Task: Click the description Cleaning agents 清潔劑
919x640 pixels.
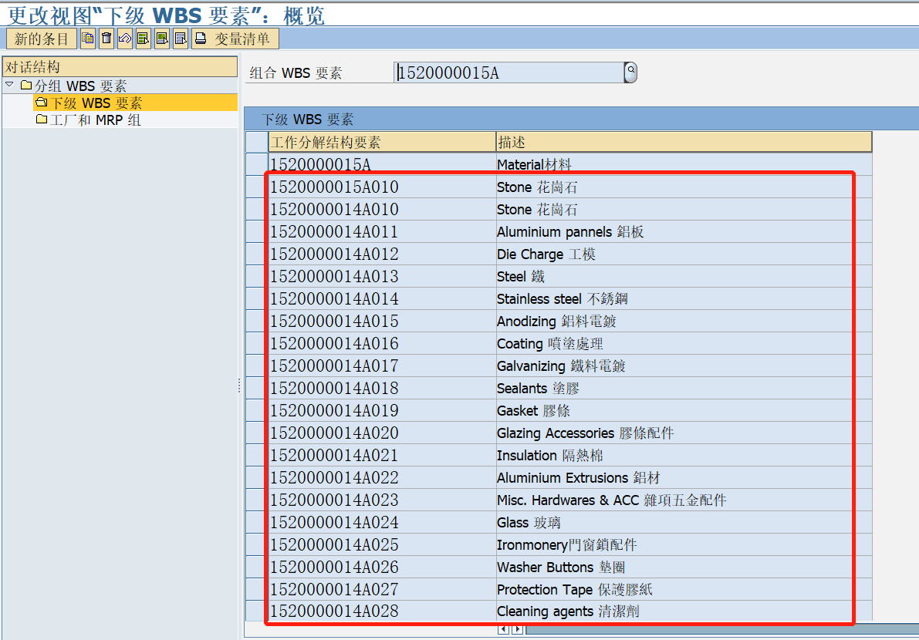Action: [x=568, y=611]
